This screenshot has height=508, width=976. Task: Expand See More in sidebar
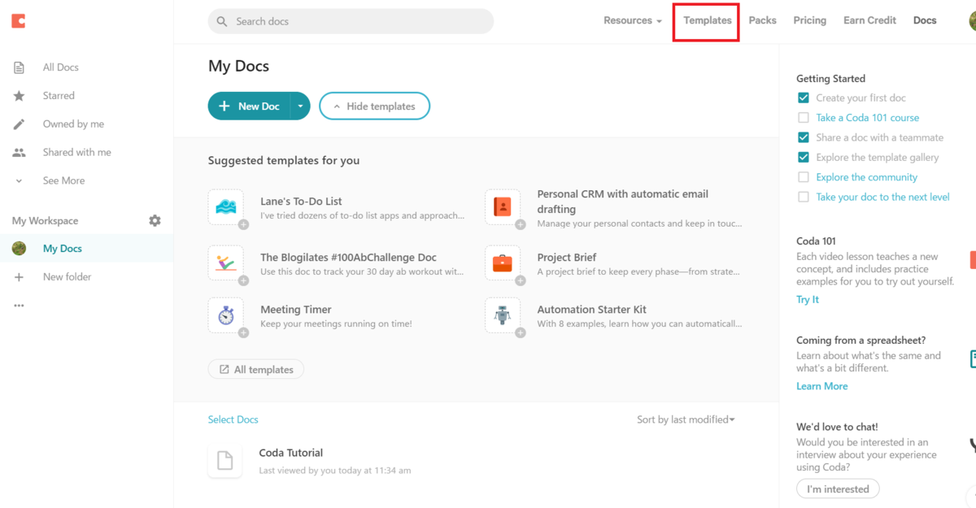coord(63,180)
